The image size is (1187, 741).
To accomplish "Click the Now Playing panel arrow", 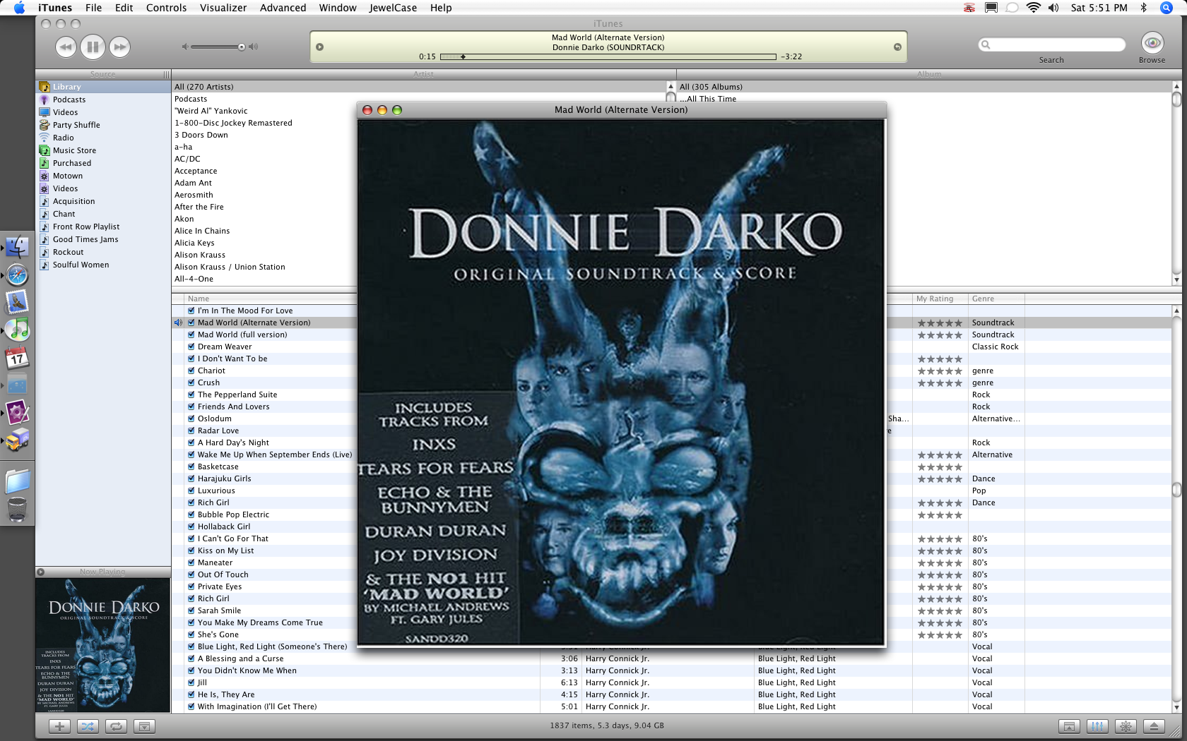I will [x=41, y=572].
